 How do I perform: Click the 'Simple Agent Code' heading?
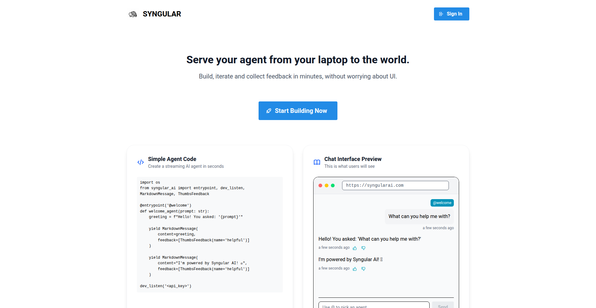(172, 159)
